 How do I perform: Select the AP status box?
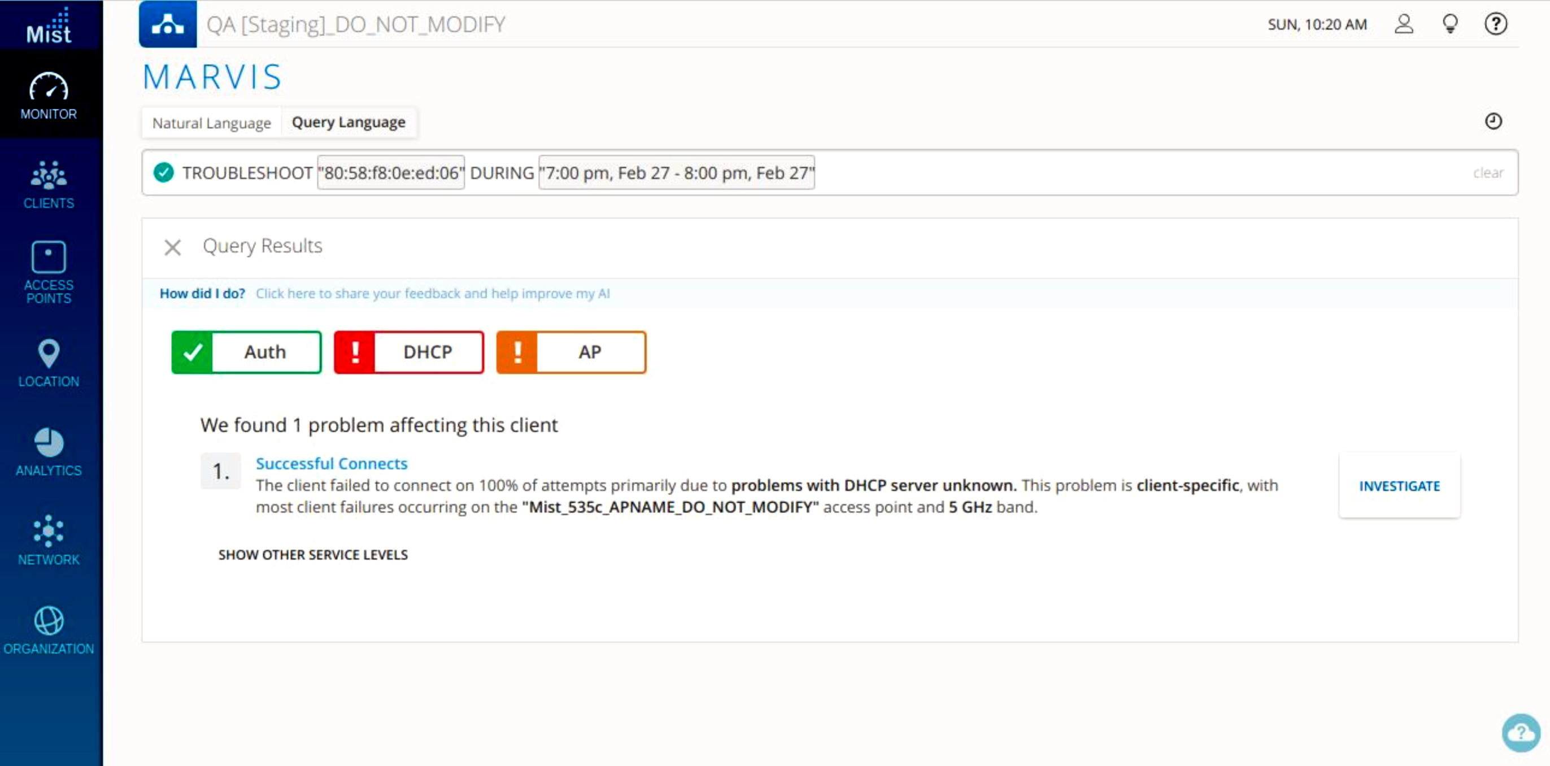click(x=571, y=352)
